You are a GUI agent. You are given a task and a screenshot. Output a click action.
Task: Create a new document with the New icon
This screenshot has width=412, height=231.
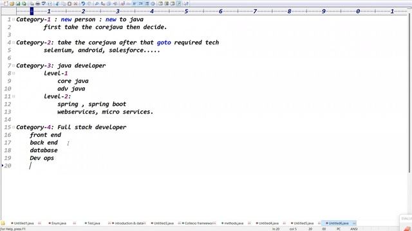point(6,4)
